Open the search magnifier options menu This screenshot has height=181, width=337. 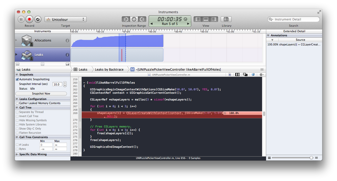271,19
